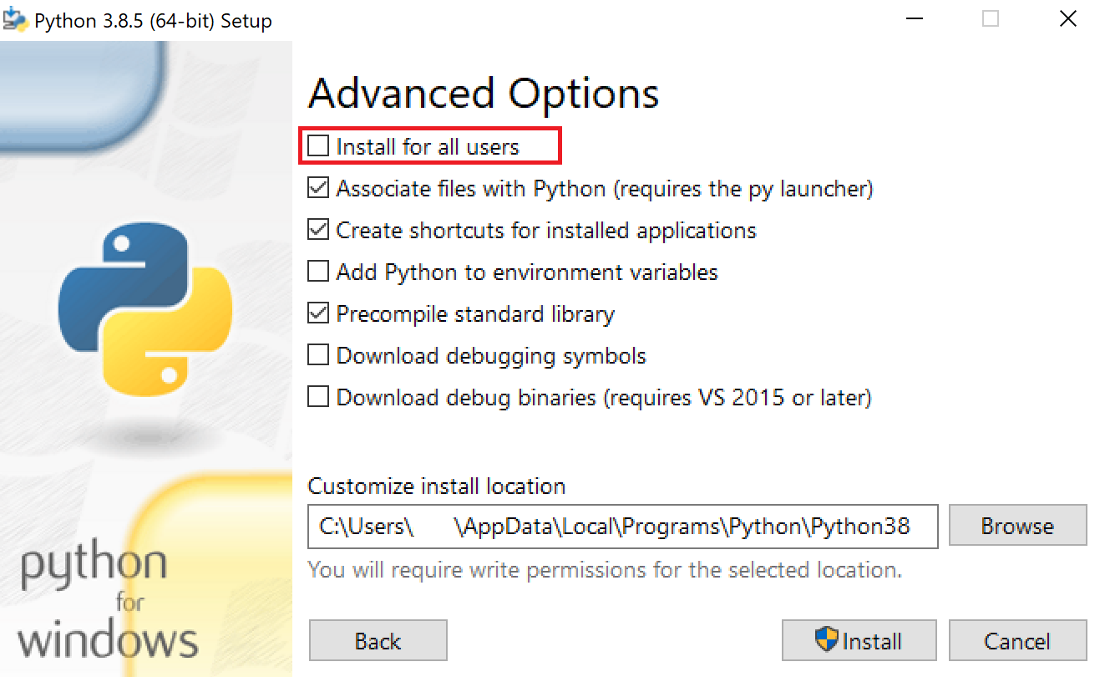1105x677 pixels.
Task: Click the blue-yellow Python logo
Action: pyautogui.click(x=145, y=315)
